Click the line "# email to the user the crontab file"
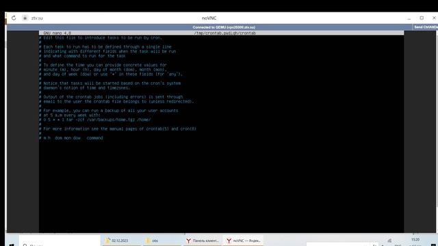 (x=116, y=102)
